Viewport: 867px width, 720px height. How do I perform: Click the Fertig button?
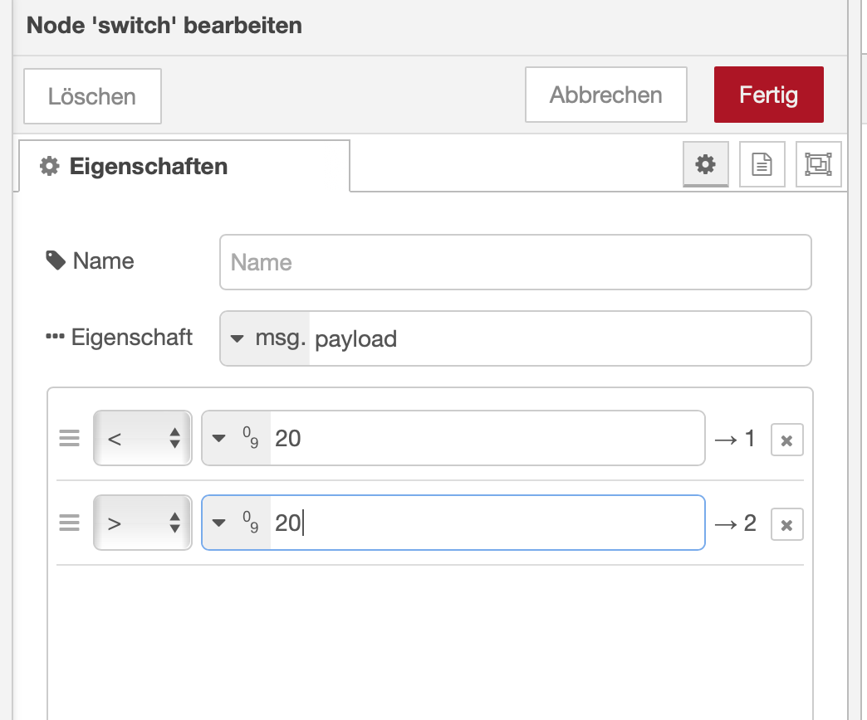tap(768, 95)
